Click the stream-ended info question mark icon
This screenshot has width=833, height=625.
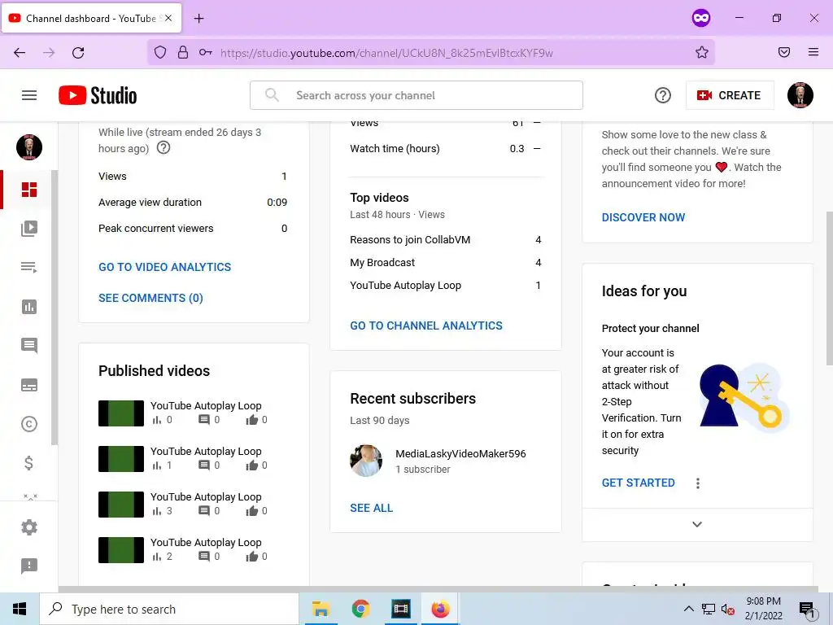[x=164, y=148]
